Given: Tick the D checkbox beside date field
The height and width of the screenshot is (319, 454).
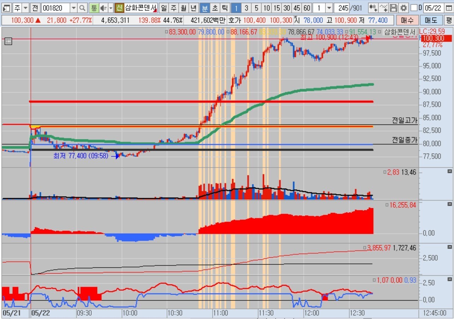Looking at the screenshot, I should (x=413, y=8).
